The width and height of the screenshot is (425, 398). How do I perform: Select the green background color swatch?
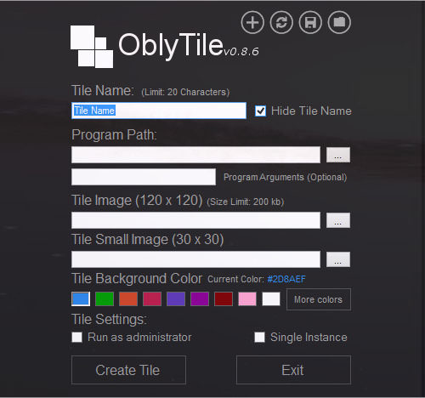coord(105,299)
